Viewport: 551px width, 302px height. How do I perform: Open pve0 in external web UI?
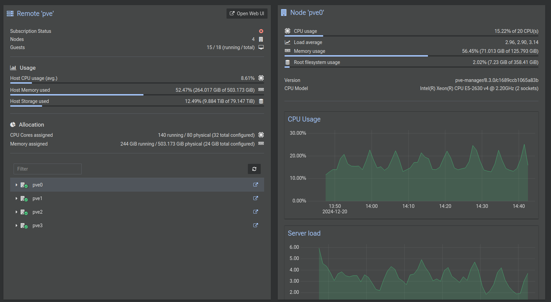click(256, 185)
